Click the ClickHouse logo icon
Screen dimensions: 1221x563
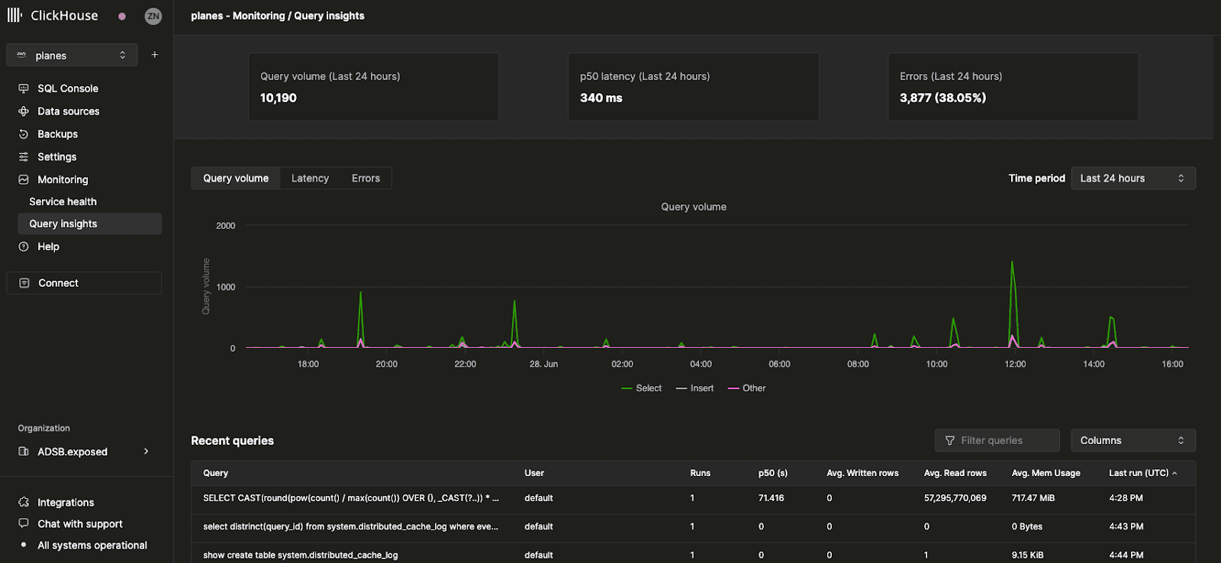[14, 15]
